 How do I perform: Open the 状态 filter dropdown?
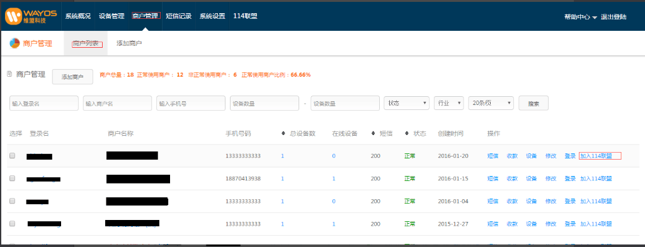click(406, 103)
